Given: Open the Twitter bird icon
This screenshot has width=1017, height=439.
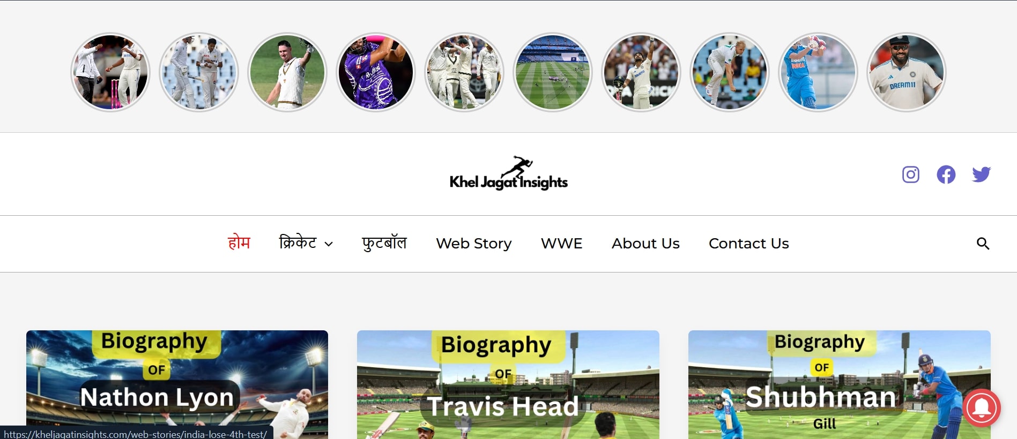Looking at the screenshot, I should point(981,175).
